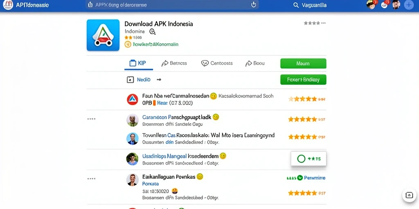
Task: Click the smiley emoji after Panschgpuapt ladk
Action: pyautogui.click(x=216, y=117)
